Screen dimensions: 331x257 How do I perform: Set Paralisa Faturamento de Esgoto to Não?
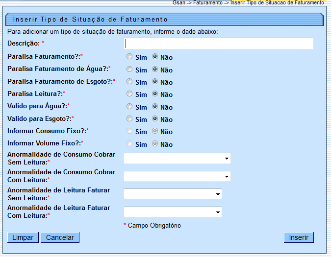pyautogui.click(x=155, y=82)
